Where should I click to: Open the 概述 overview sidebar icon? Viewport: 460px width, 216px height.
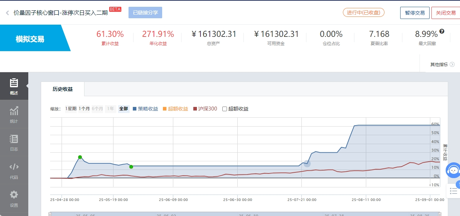pos(14,86)
